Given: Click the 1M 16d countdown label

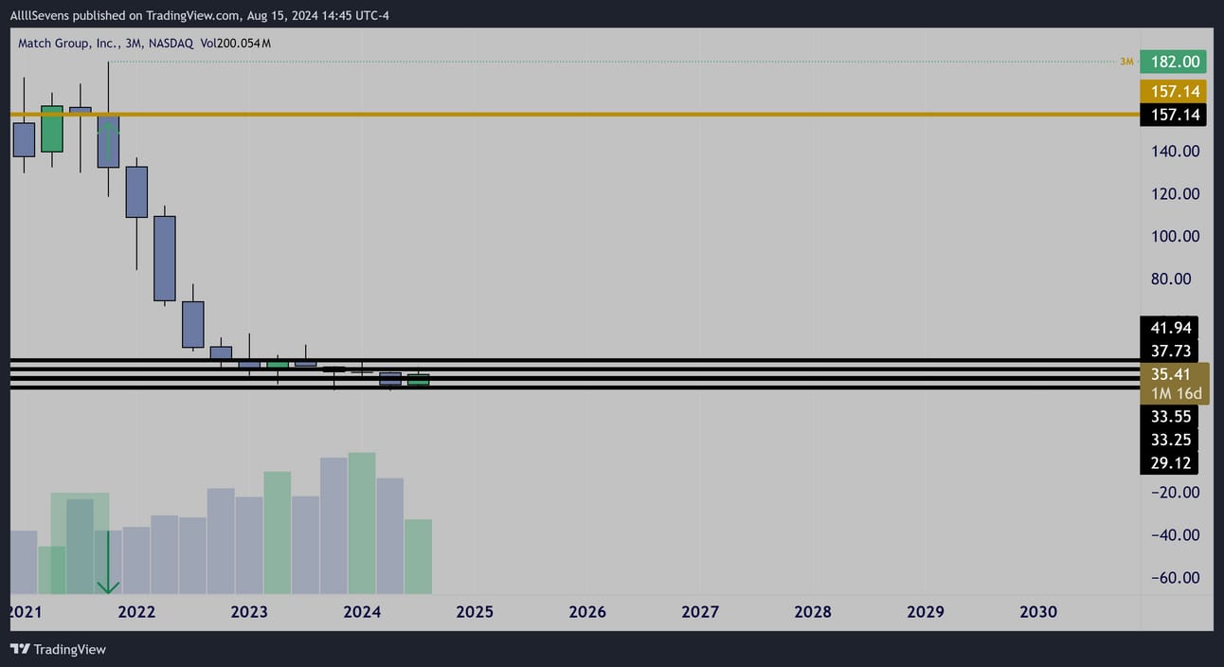Looking at the screenshot, I should 1176,393.
